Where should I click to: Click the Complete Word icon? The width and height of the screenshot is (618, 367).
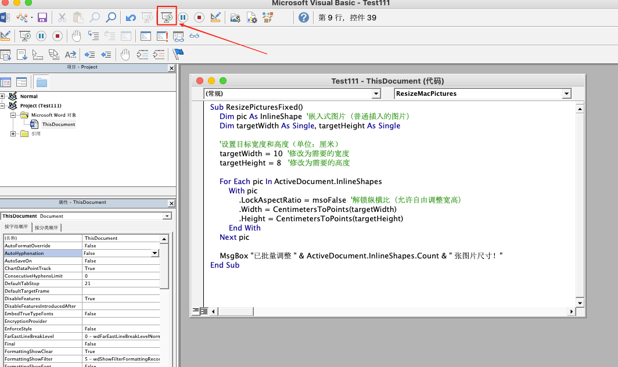70,55
